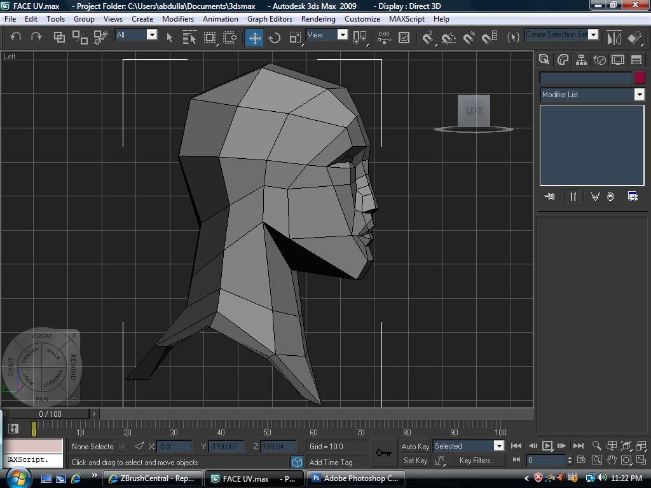Expand the Create Selection Set dropdown
Image resolution: width=651 pixels, height=488 pixels.
(x=593, y=35)
